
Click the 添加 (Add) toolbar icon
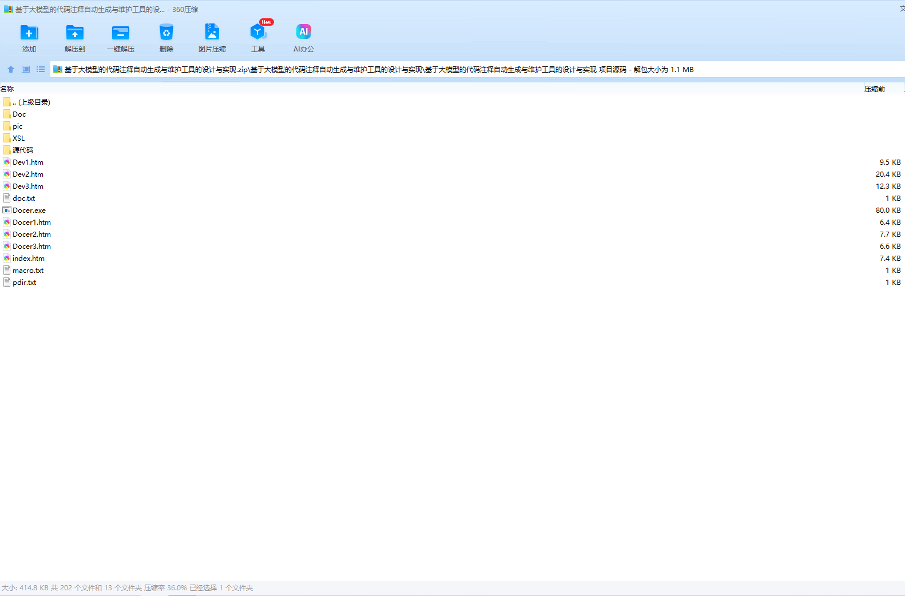(x=29, y=33)
